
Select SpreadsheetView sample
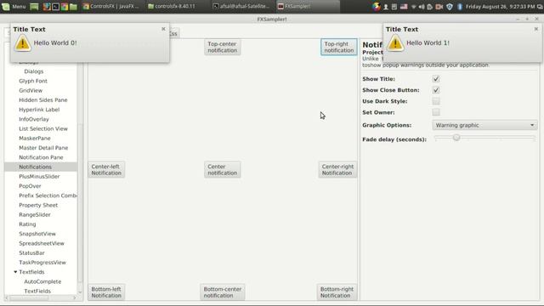42,243
